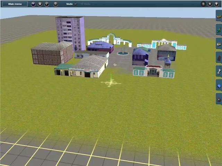
Task: Click the dimmed Redo button
Action: 86,4
